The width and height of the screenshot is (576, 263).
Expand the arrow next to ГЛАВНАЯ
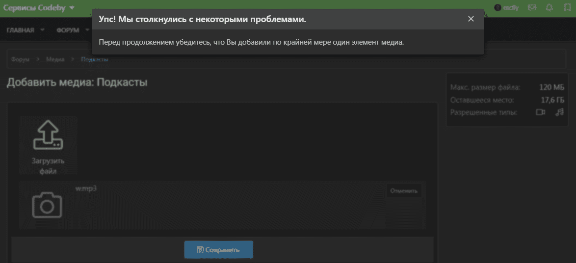coord(42,30)
